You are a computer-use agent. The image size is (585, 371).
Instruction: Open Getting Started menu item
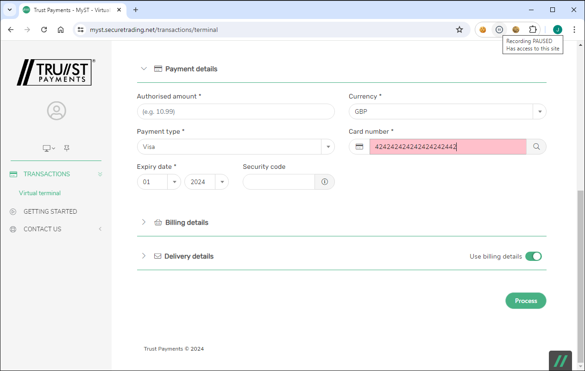coord(50,211)
